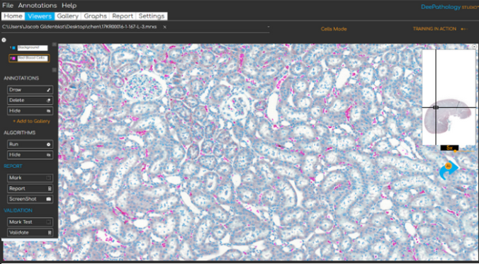Click the Mark region button under Report
Viewport: 479px width, 264px height.
(x=30, y=178)
